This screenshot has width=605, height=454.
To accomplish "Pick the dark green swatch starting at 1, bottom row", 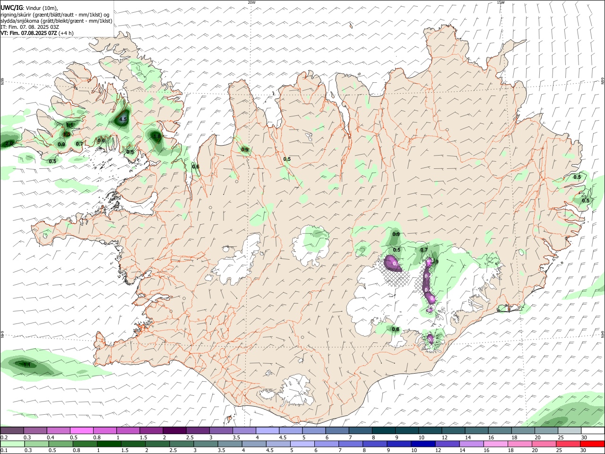I will 109,444.
